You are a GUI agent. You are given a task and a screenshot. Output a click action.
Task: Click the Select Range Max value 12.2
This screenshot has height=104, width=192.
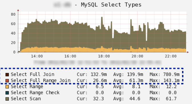tap(171, 87)
